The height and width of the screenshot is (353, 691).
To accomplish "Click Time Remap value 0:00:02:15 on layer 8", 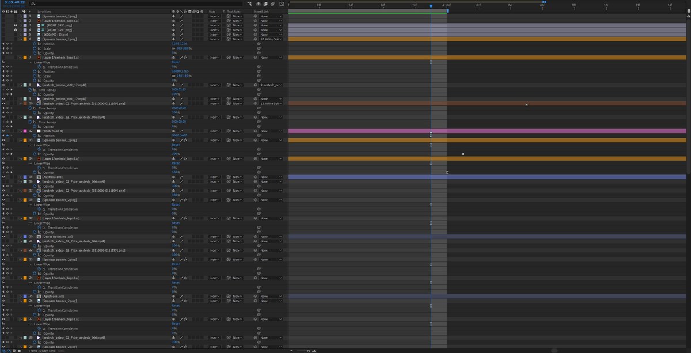I will tap(179, 90).
